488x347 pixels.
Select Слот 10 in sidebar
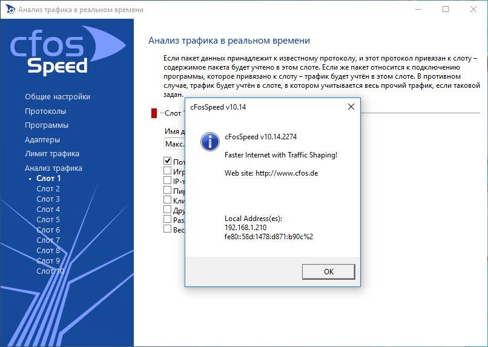coord(50,271)
